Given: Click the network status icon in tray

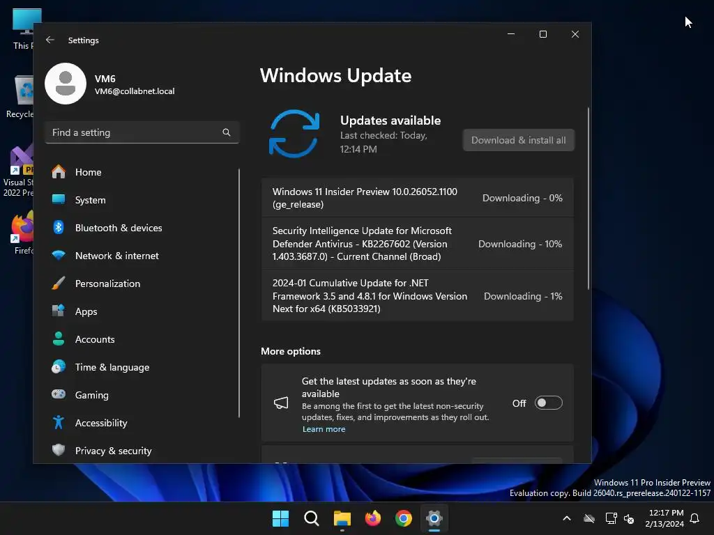Looking at the screenshot, I should [611, 518].
